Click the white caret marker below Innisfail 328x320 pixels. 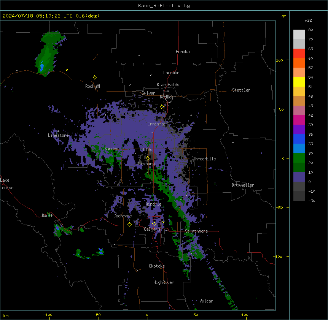click(x=152, y=132)
